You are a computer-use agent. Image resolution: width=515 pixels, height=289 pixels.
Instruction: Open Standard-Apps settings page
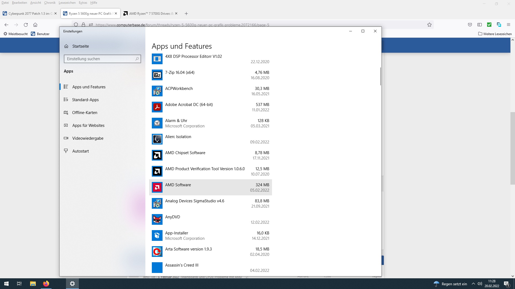pyautogui.click(x=85, y=100)
